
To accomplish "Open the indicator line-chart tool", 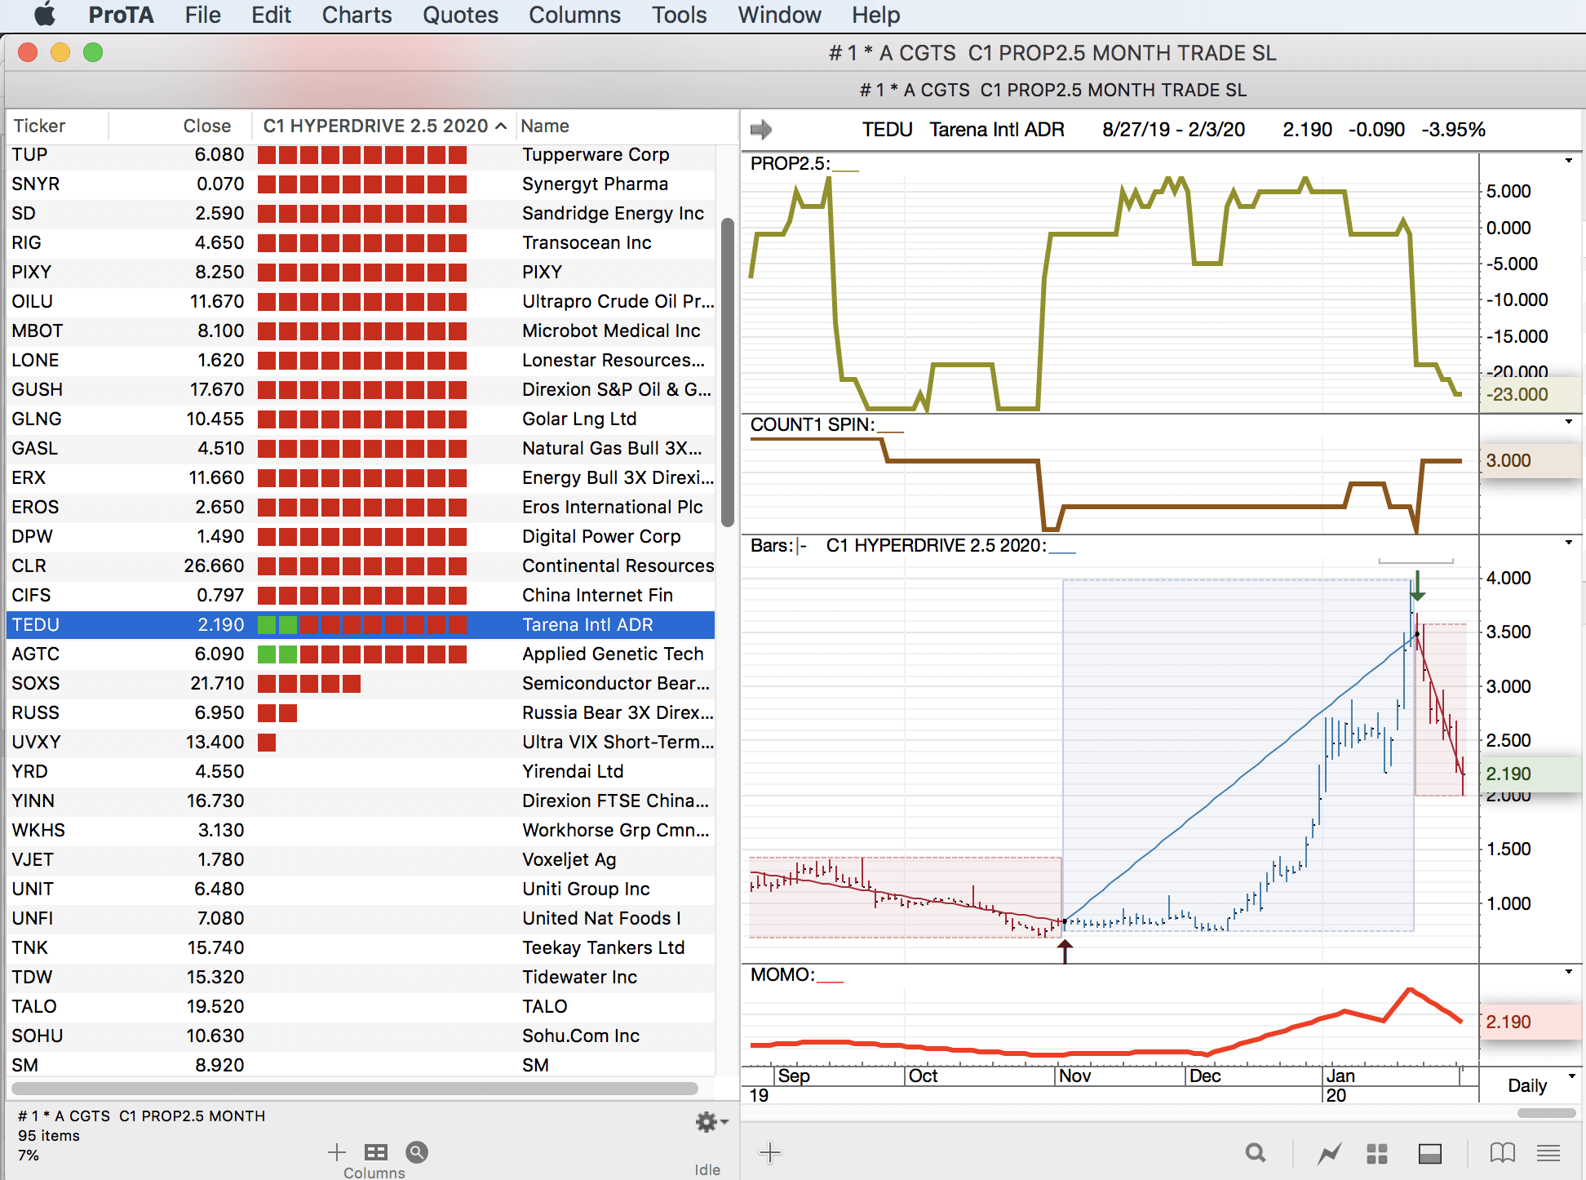I will coord(1330,1152).
